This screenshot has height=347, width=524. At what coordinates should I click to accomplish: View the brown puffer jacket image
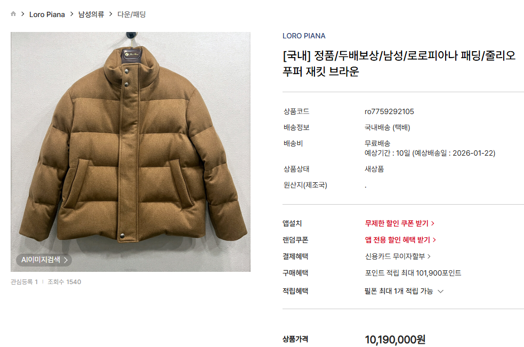click(x=130, y=152)
